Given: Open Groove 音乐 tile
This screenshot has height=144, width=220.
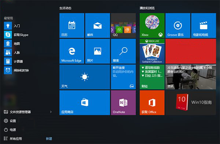Looking at the screenshot, I should tap(178, 25).
